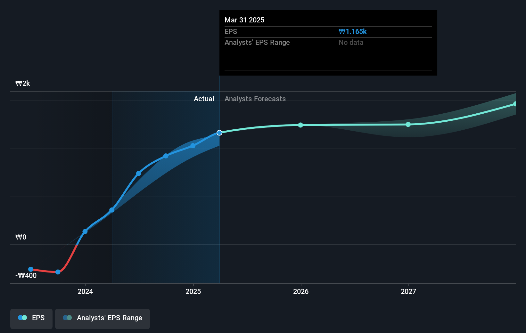526x333 pixels.
Task: Click the lowest negative EPS data point
Action: pyautogui.click(x=58, y=272)
